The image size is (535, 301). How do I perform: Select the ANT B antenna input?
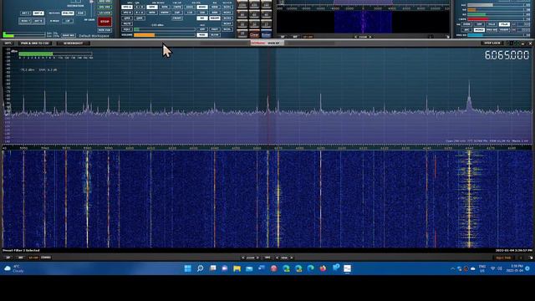38,21
